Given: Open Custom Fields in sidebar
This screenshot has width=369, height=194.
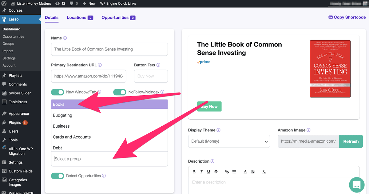Looking at the screenshot, I should pos(21,171).
